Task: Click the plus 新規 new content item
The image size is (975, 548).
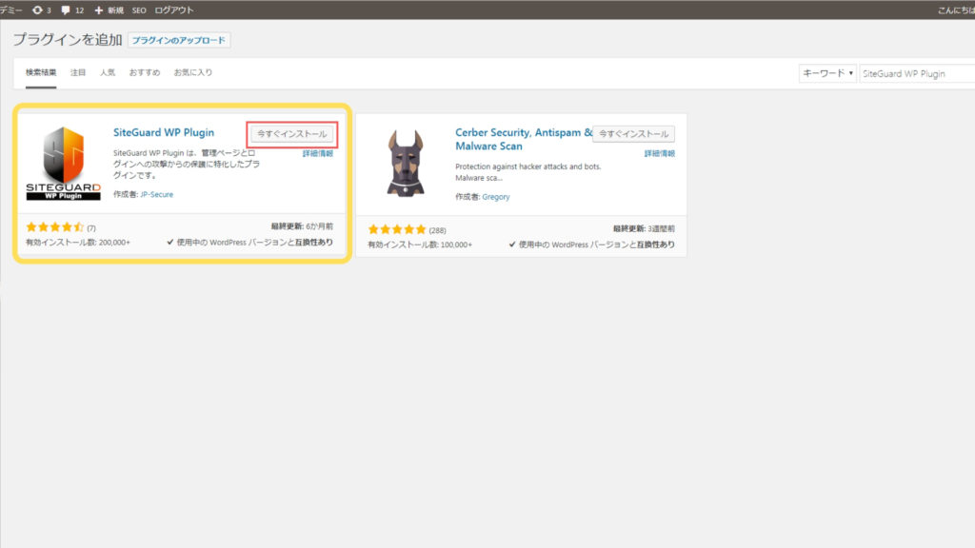Action: pos(109,10)
